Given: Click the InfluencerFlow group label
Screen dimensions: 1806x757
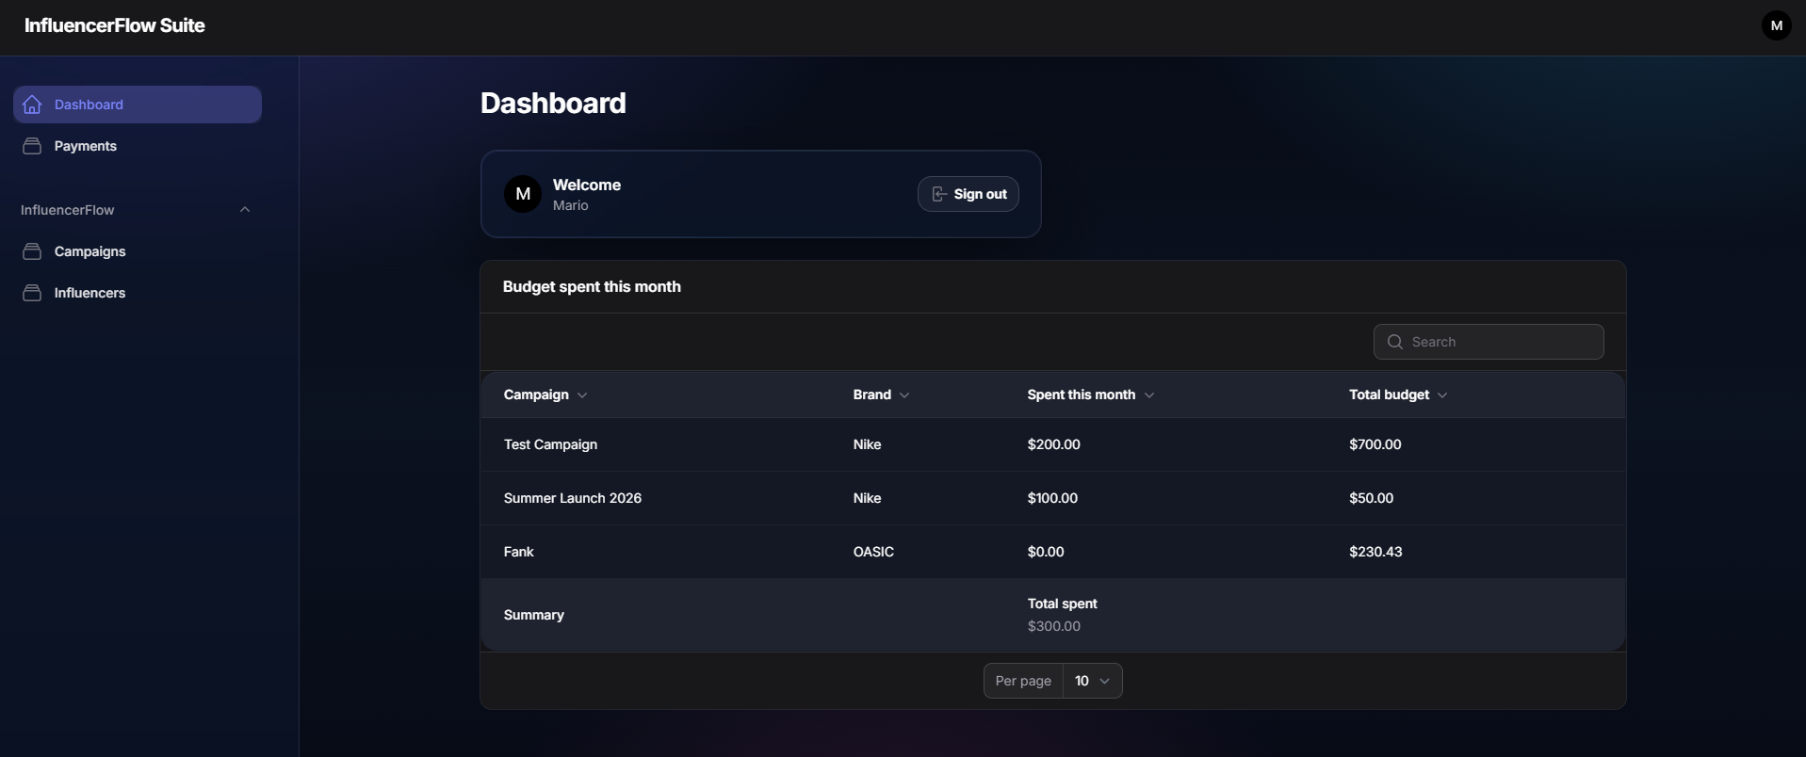Looking at the screenshot, I should pos(68,210).
